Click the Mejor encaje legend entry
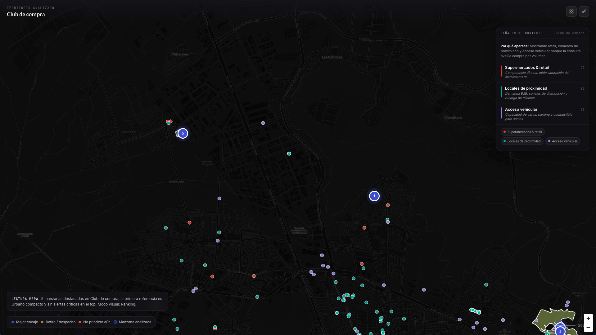 (x=25, y=322)
